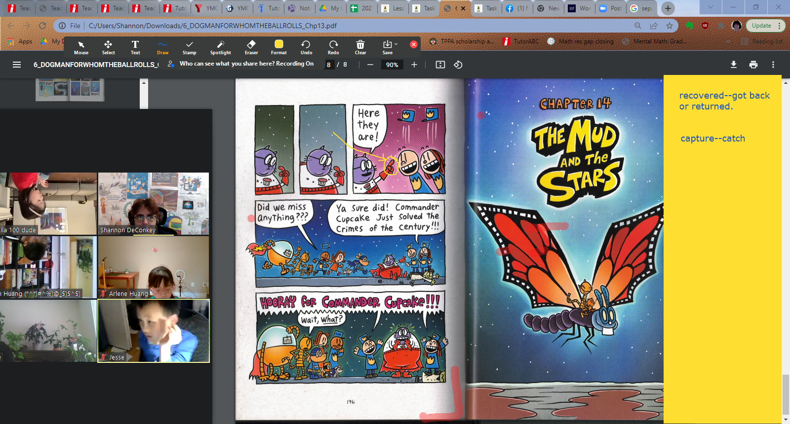Print the PDF document
This screenshot has width=790, height=424.
(753, 65)
